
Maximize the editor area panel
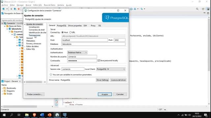point(208,13)
